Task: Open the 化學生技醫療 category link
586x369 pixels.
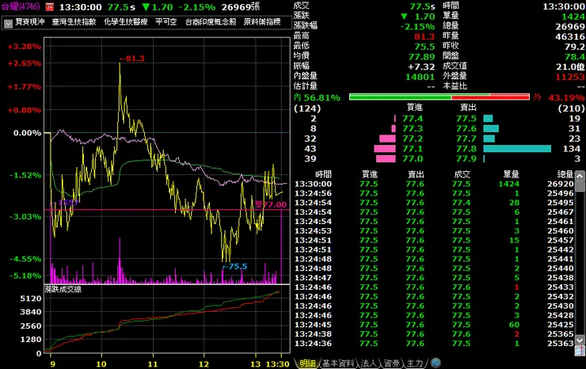Action: [x=126, y=22]
